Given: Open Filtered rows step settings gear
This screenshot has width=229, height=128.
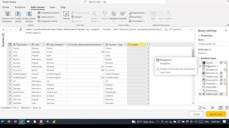Looking at the screenshot, I should pos(221,77).
